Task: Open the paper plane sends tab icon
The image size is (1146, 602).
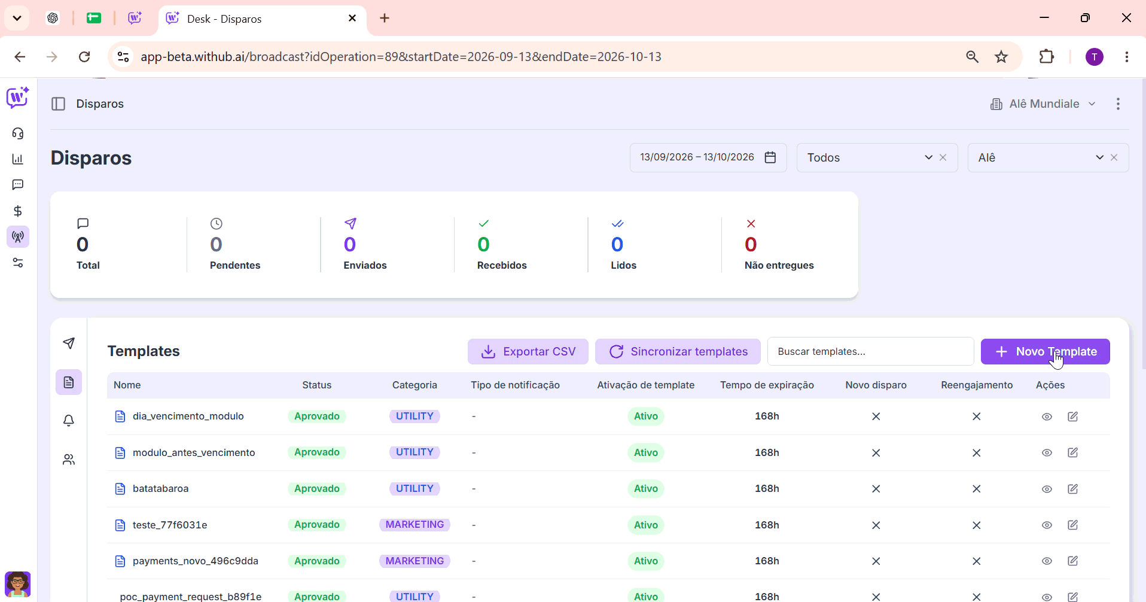Action: coord(69,343)
